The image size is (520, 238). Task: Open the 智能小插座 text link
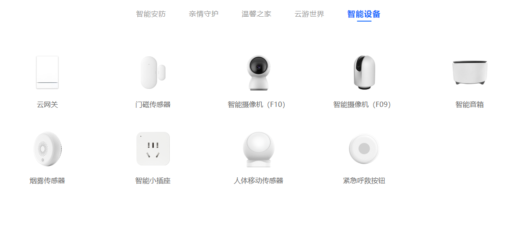pos(153,181)
